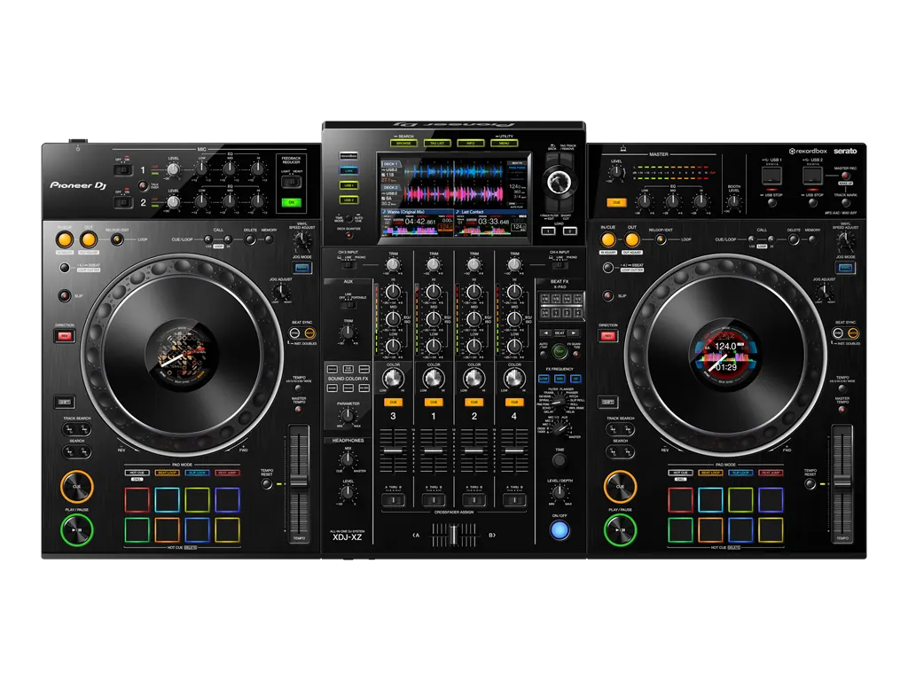Hold the left deck SHIFT button
Viewport: 908px width, 681px height.
(64, 402)
